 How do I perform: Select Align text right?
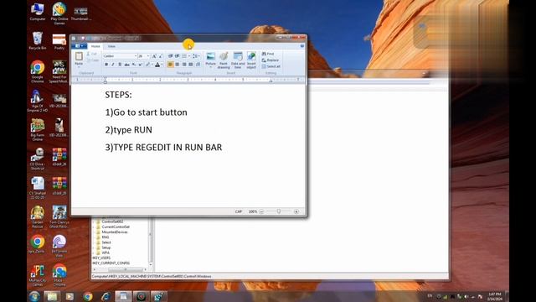[184, 65]
